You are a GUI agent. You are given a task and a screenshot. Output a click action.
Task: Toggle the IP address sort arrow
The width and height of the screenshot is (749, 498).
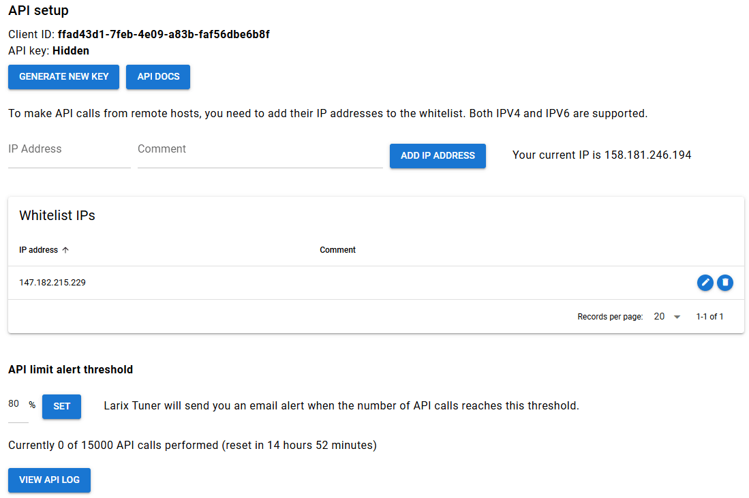(65, 249)
